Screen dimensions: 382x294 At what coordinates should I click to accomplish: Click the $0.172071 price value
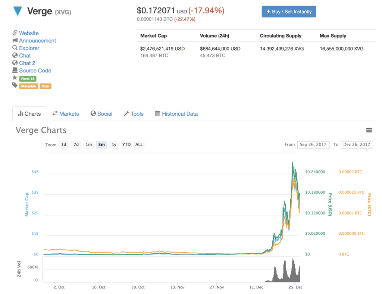click(156, 10)
